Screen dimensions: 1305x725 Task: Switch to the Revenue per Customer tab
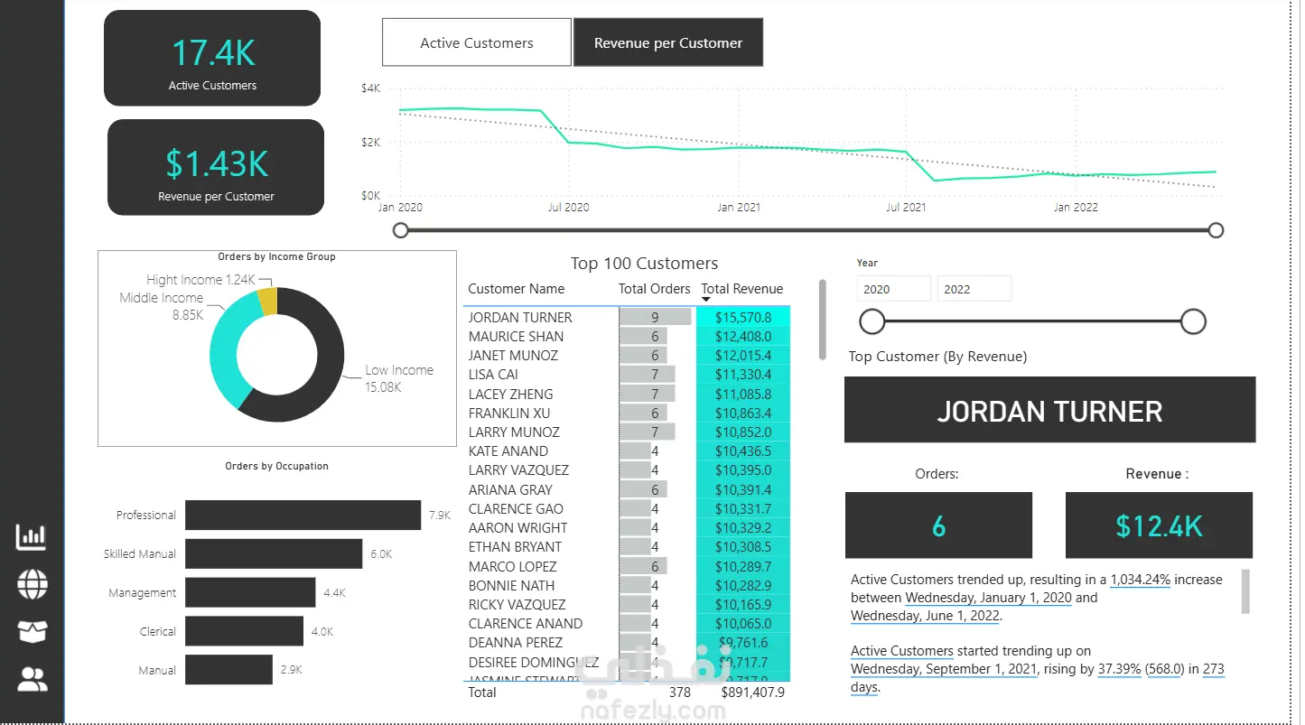pyautogui.click(x=668, y=42)
